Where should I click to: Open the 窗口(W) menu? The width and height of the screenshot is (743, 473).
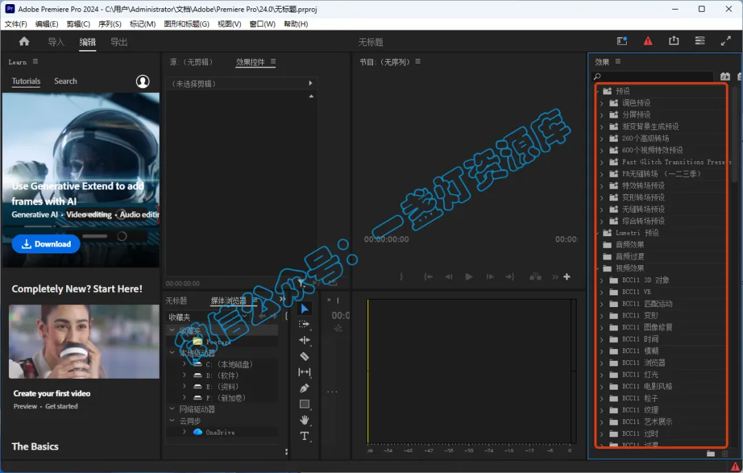pyautogui.click(x=262, y=23)
